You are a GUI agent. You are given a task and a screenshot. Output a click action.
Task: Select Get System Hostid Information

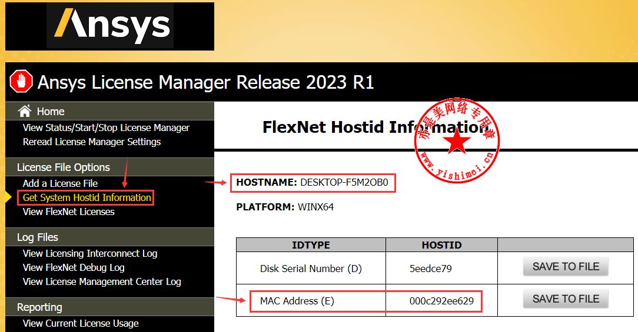click(x=87, y=197)
